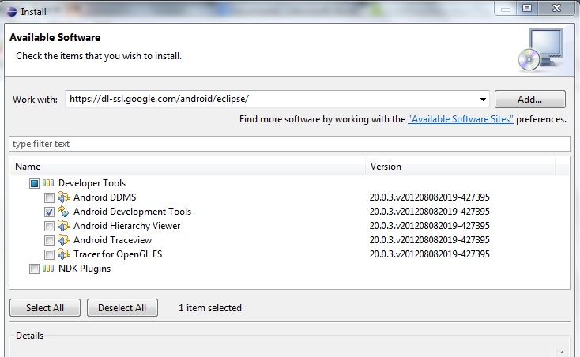Screen dimensions: 580x357
Task: Click the Eclipse icon in the title bar
Action: click(x=12, y=12)
